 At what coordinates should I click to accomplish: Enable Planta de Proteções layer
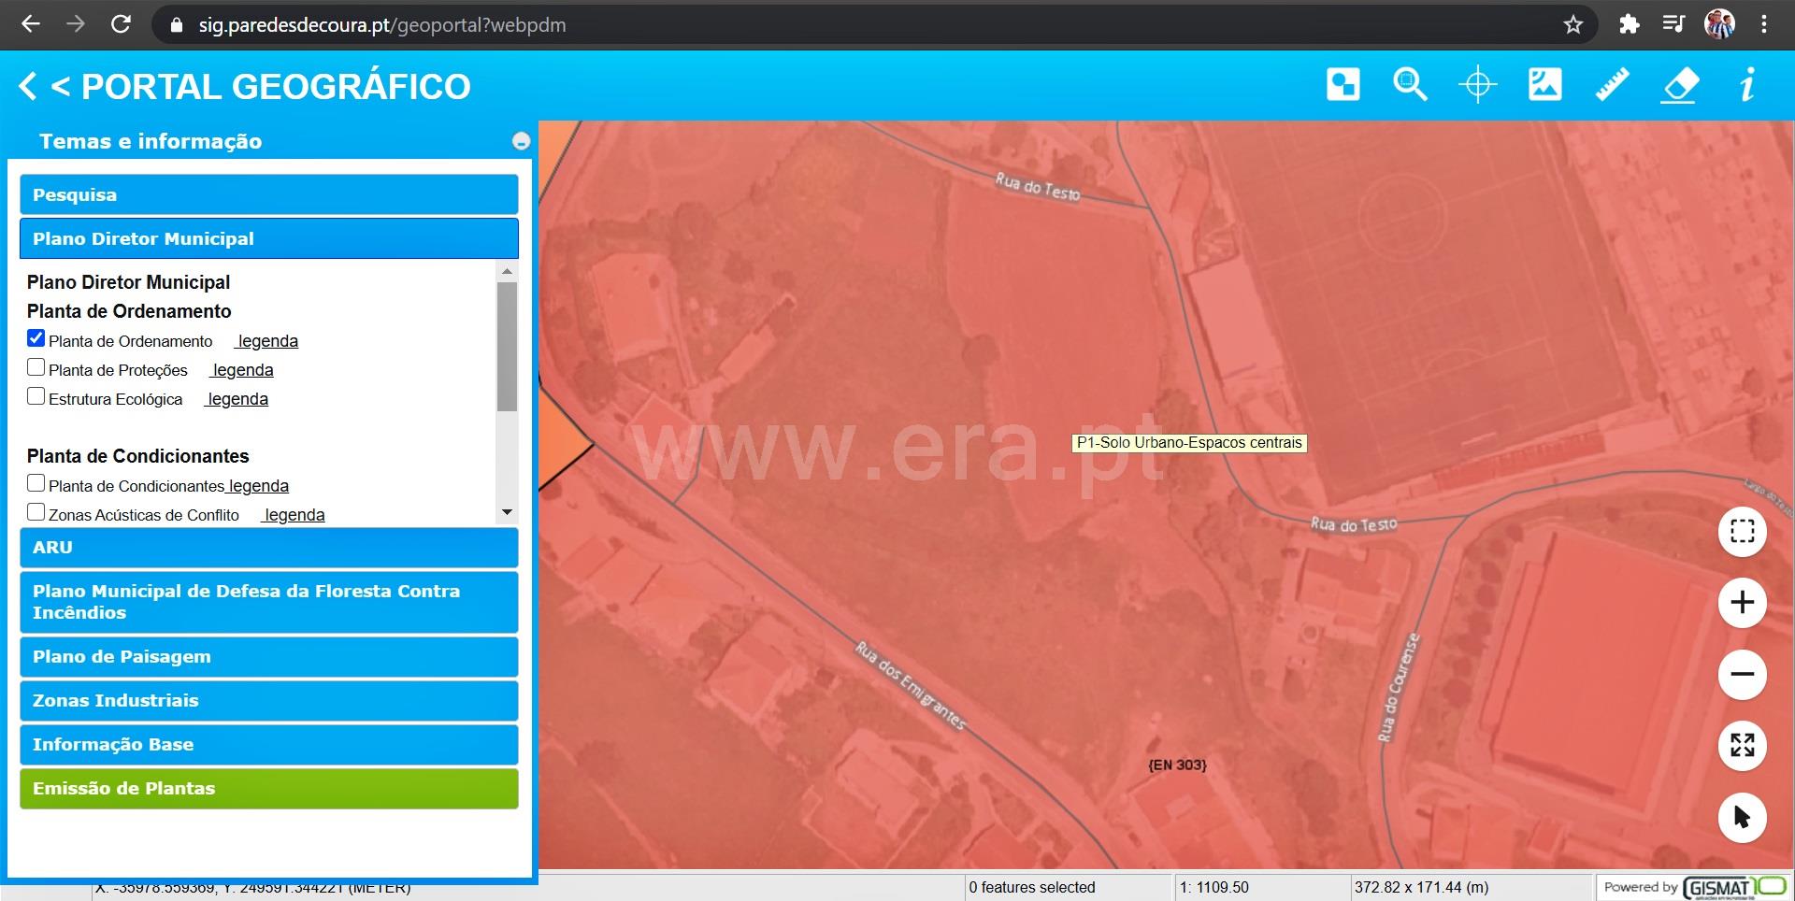pos(36,367)
